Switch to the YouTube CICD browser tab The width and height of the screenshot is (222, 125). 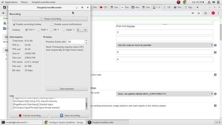[x=104, y=7]
